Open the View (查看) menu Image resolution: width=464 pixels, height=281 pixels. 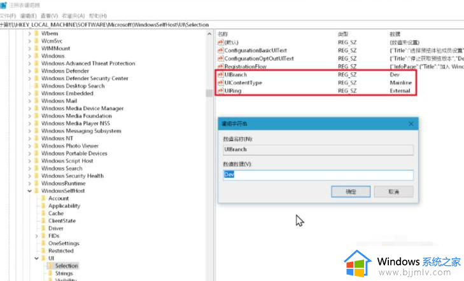pos(49,16)
